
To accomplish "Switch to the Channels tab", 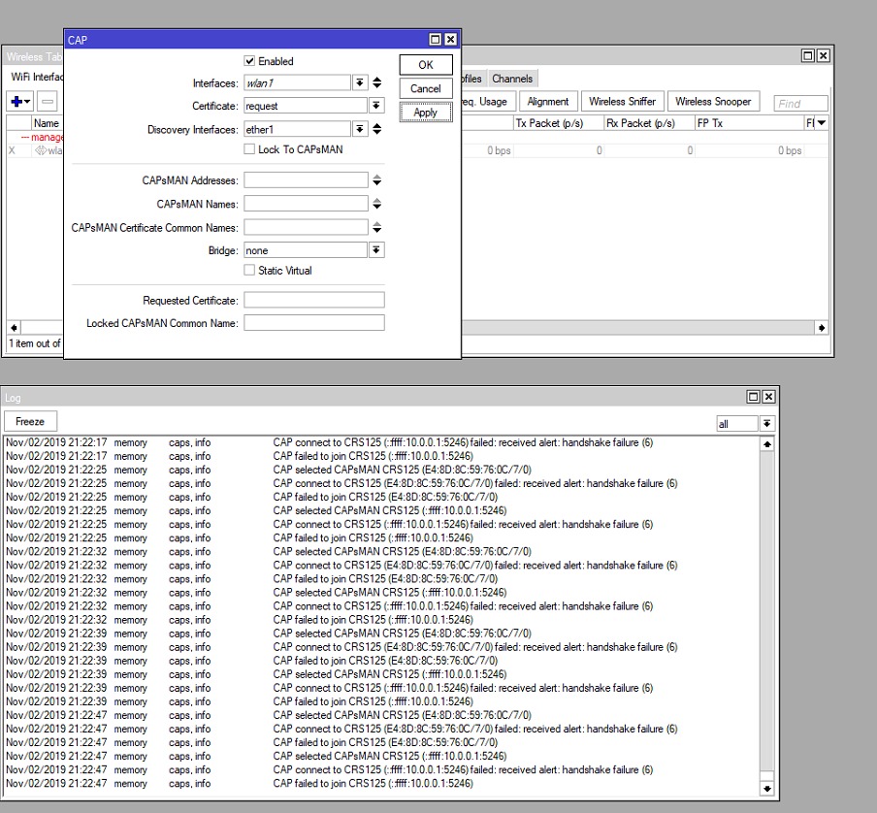I will point(512,79).
